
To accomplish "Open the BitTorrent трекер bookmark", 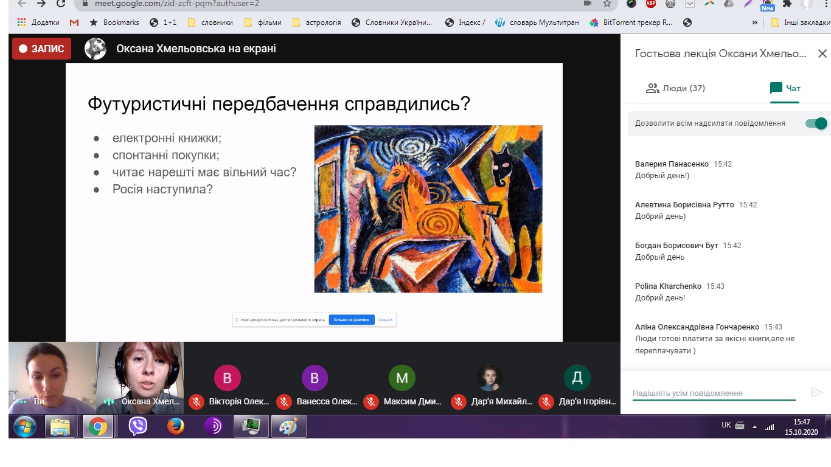I will pos(631,22).
